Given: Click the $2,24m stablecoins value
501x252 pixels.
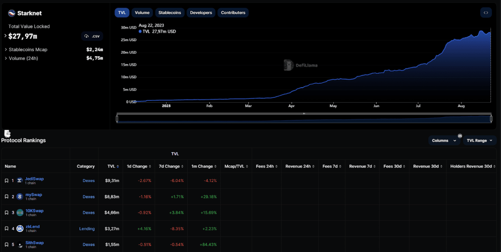Looking at the screenshot, I should [94, 50].
